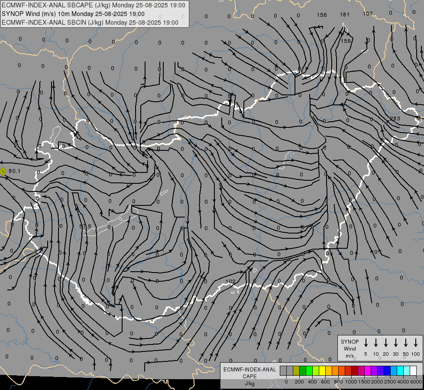424x390 pixels.
Task: Click the 1500 label on CAPE scale
Action: (364, 382)
